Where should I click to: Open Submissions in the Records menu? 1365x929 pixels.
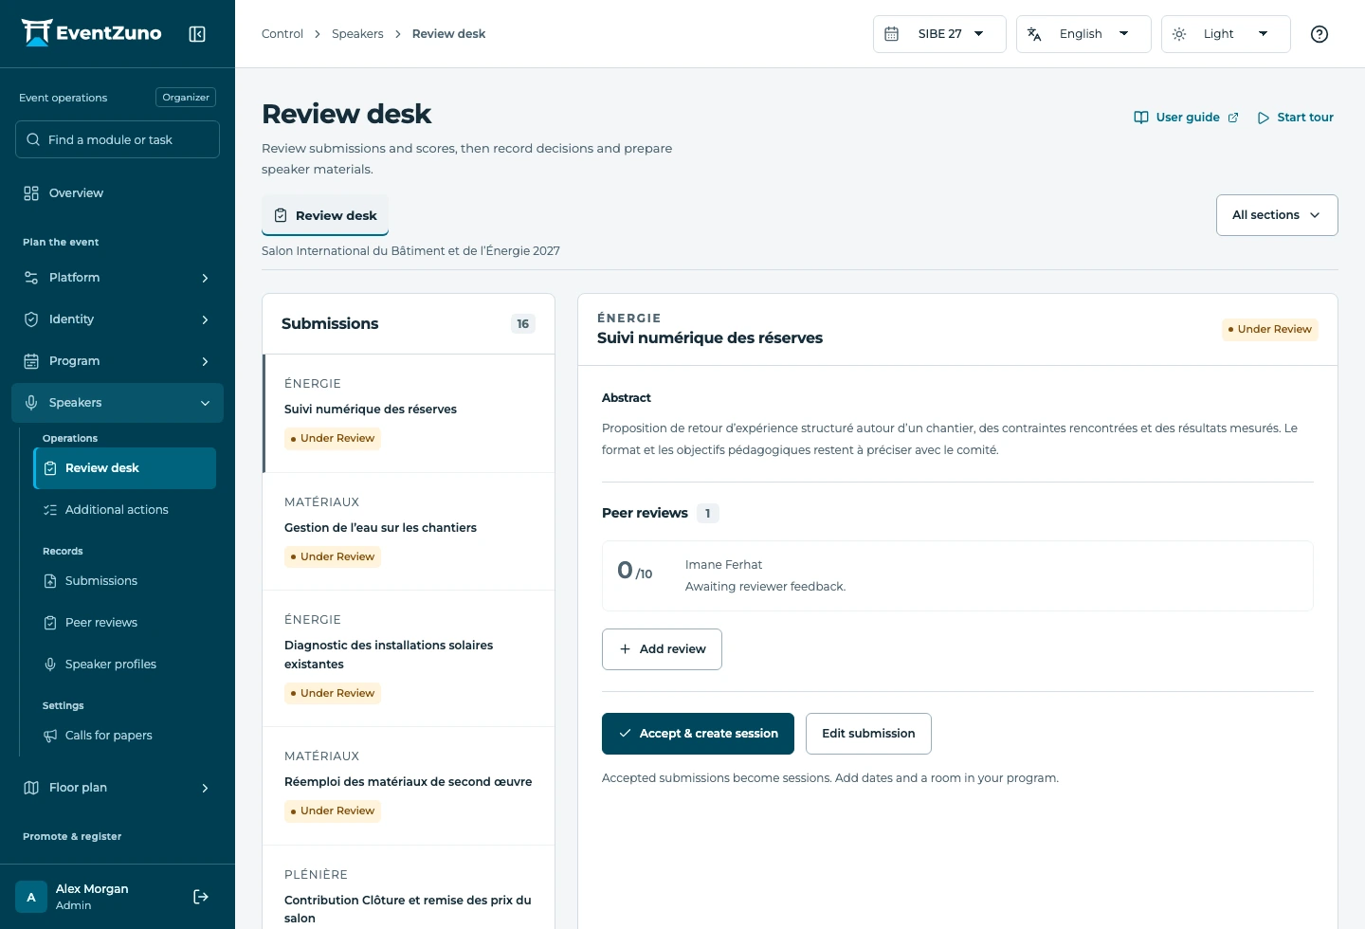(124, 581)
